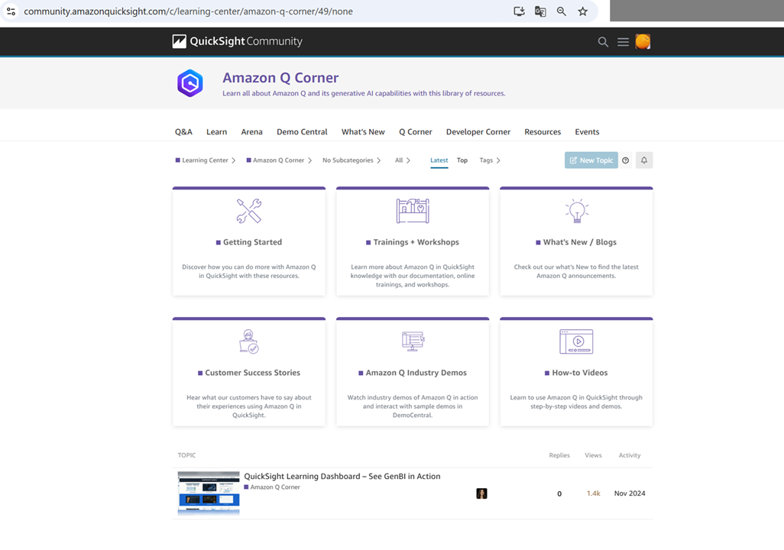Open Resources in the navigation
The width and height of the screenshot is (784, 550).
543,132
